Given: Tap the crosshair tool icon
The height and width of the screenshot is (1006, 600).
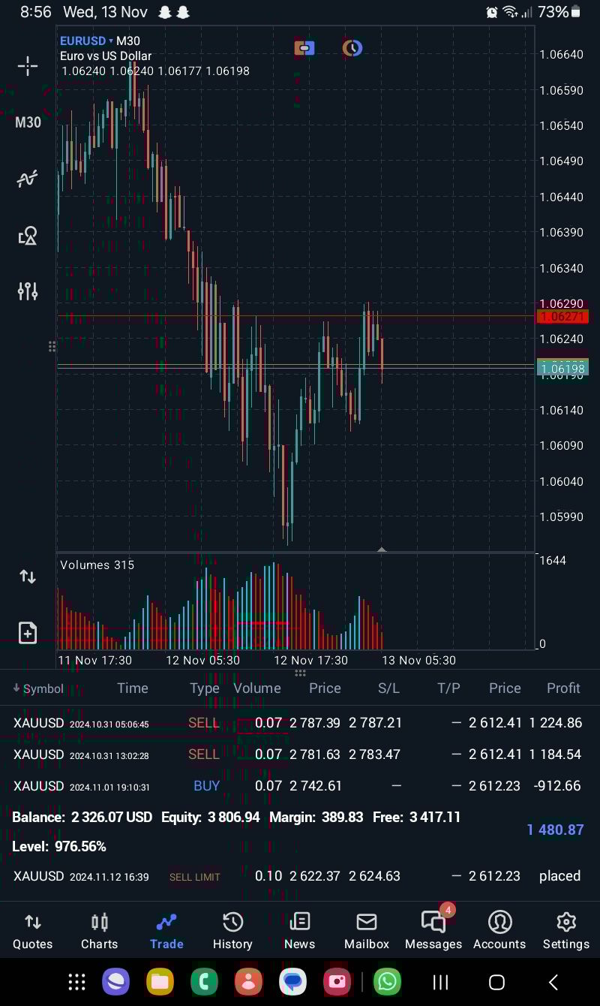Looking at the screenshot, I should tap(28, 66).
